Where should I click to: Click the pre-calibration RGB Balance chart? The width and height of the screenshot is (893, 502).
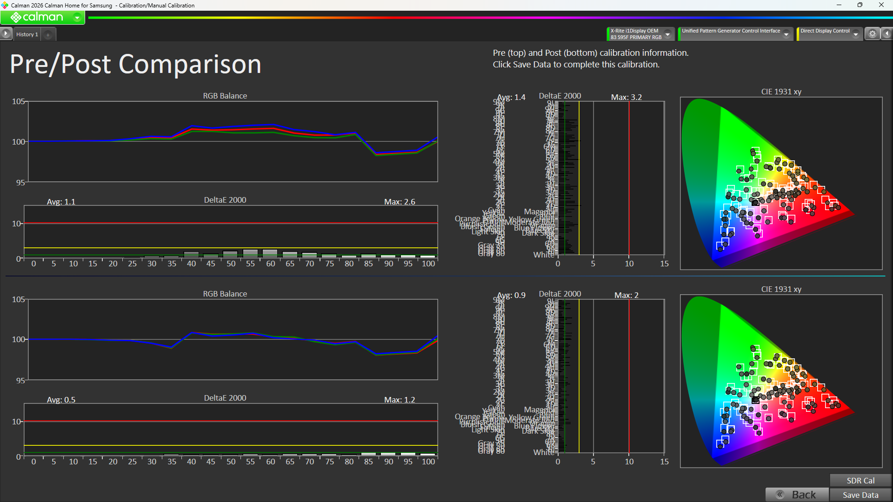click(233, 141)
